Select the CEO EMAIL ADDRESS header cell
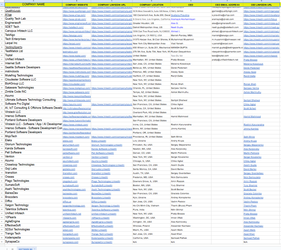The height and width of the screenshot is (250, 281). (x=227, y=5)
